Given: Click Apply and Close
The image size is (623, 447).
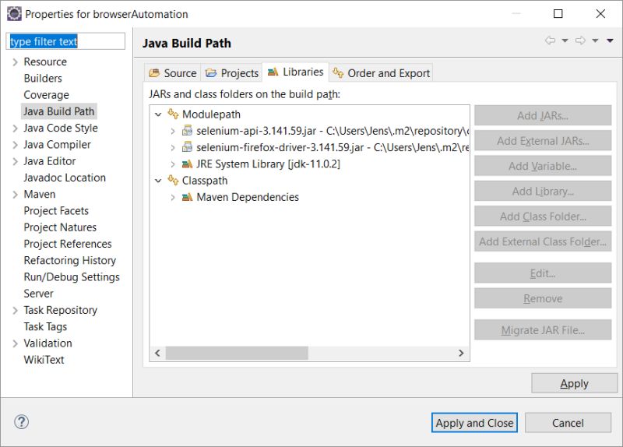Looking at the screenshot, I should (x=474, y=423).
